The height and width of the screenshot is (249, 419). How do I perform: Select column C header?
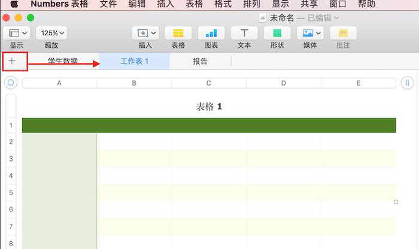(209, 83)
